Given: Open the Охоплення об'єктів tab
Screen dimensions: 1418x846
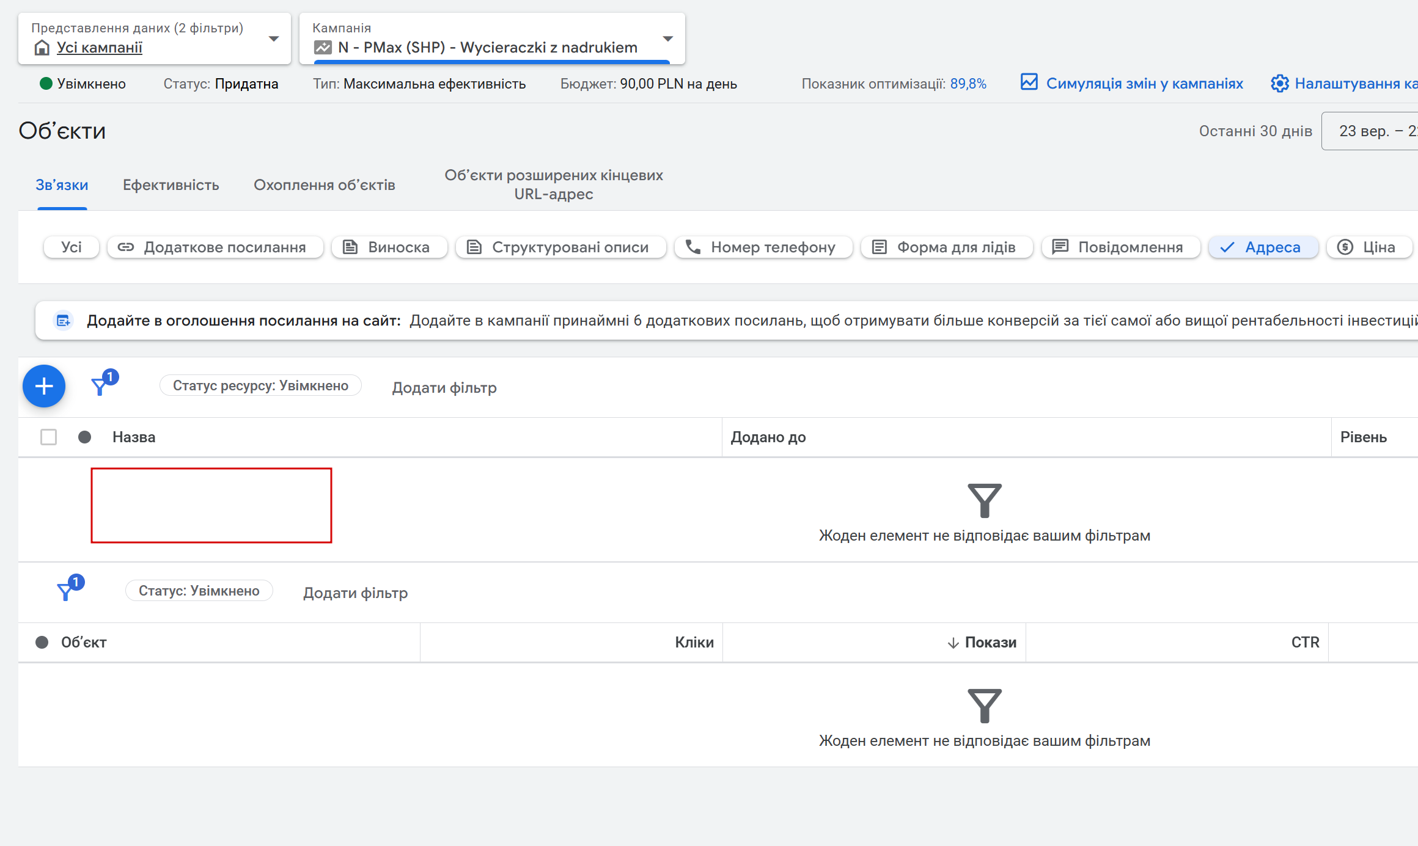Looking at the screenshot, I should (324, 185).
